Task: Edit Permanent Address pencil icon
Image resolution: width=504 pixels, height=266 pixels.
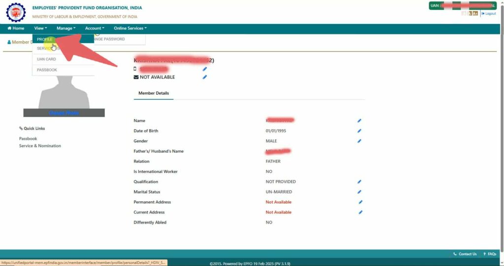Action: (x=361, y=202)
